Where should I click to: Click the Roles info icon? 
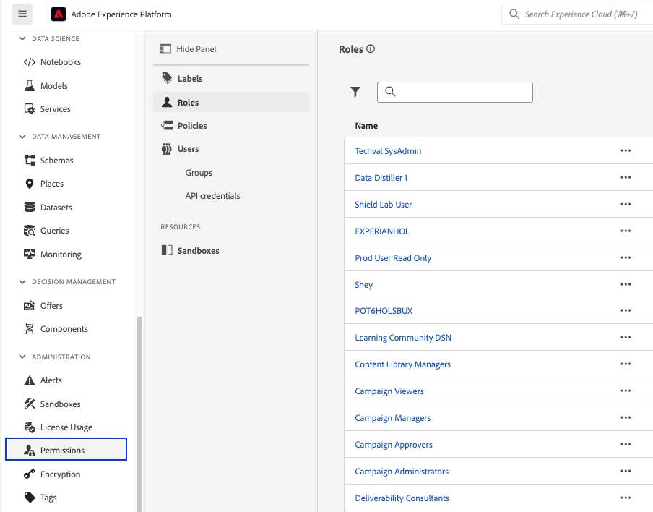point(371,48)
